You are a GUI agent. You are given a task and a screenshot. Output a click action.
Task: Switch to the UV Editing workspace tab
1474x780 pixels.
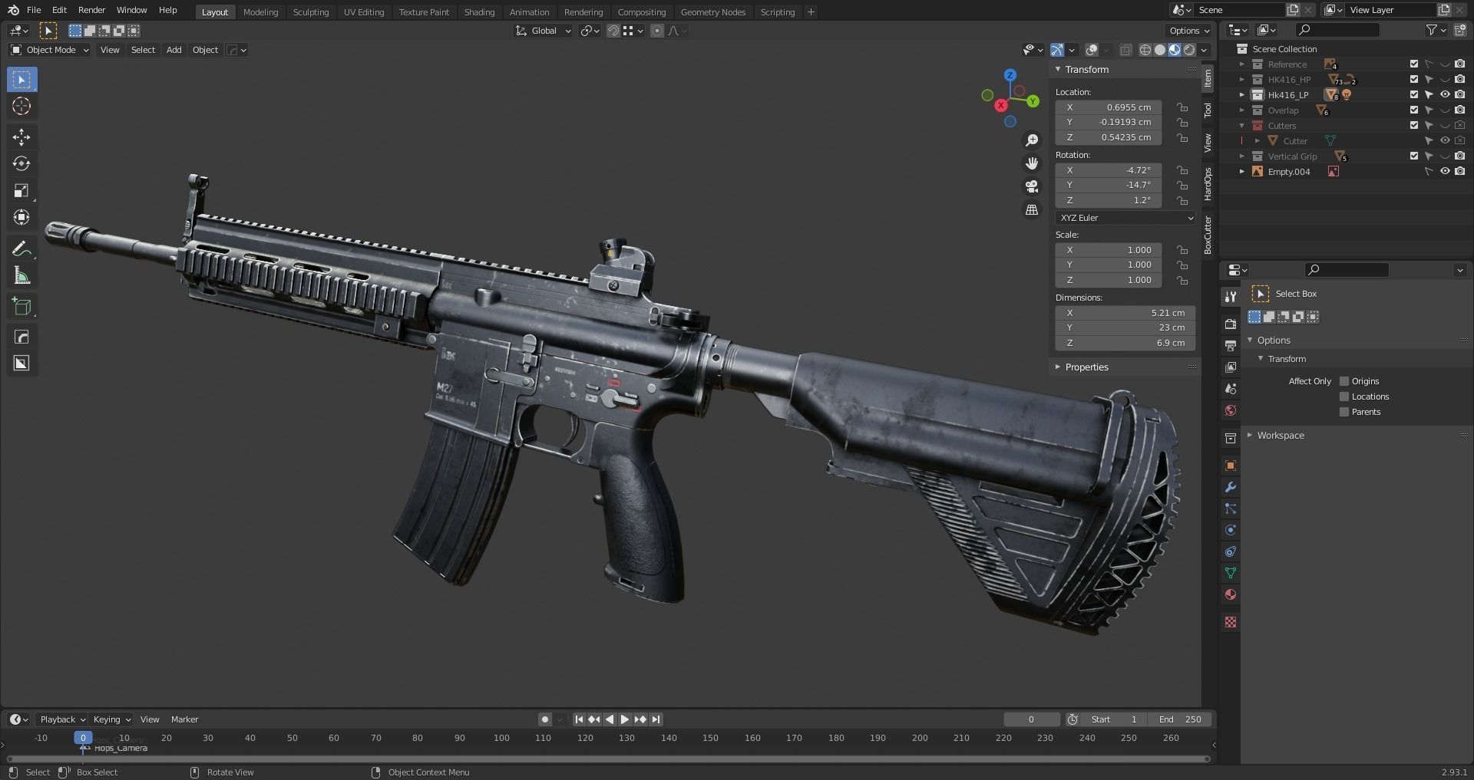(364, 12)
